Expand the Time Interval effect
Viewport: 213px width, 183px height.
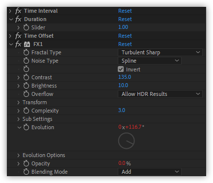coord(10,11)
